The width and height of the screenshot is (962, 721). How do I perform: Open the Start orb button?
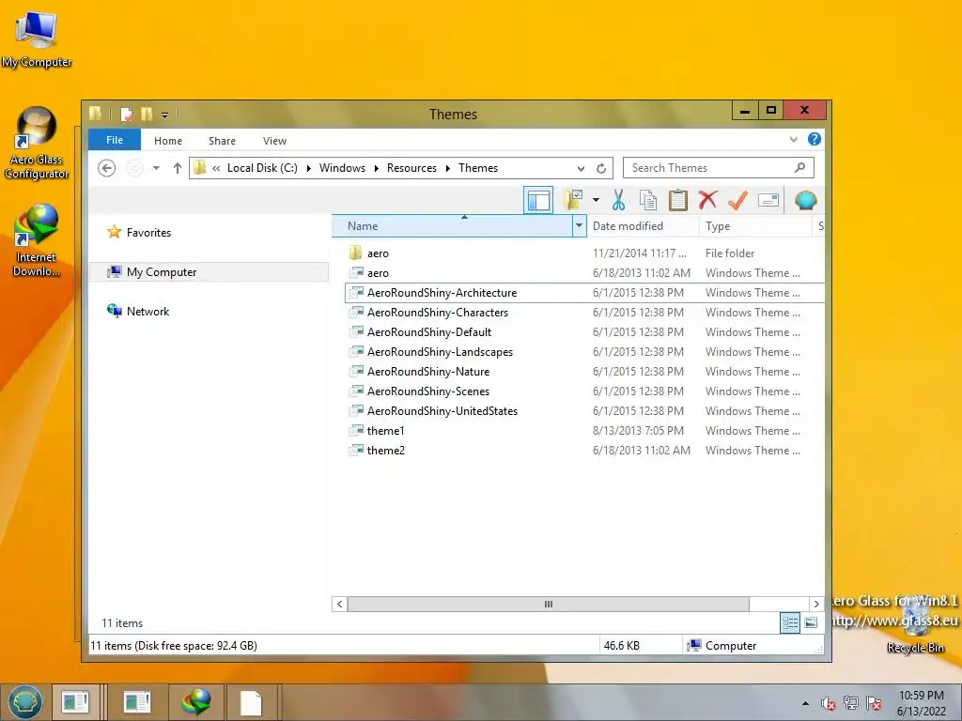pos(24,702)
